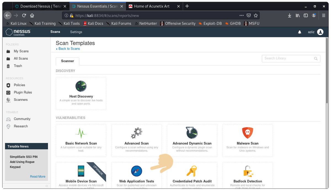Click the Nessus Essentials logo
The image size is (331, 191).
click(18, 32)
